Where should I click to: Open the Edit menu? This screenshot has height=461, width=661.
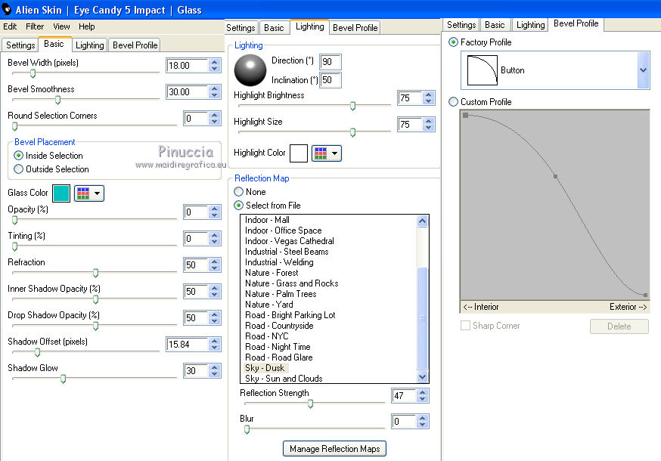pos(10,26)
